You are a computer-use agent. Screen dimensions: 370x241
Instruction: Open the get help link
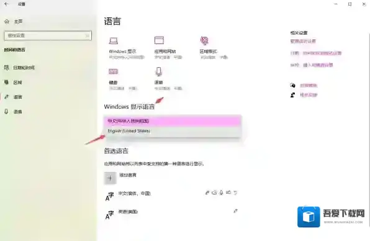(x=309, y=86)
